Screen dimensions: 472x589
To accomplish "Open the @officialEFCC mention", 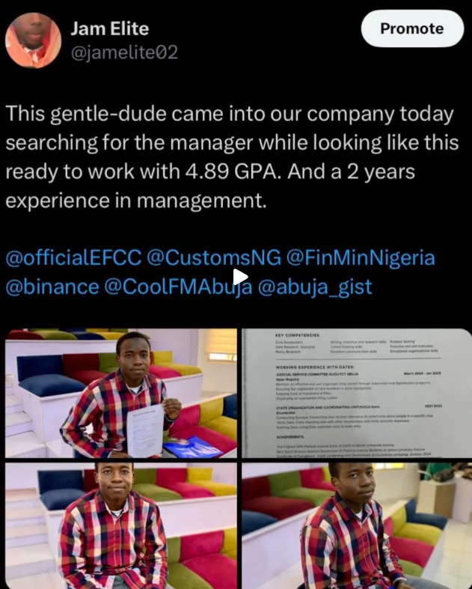I will (73, 257).
